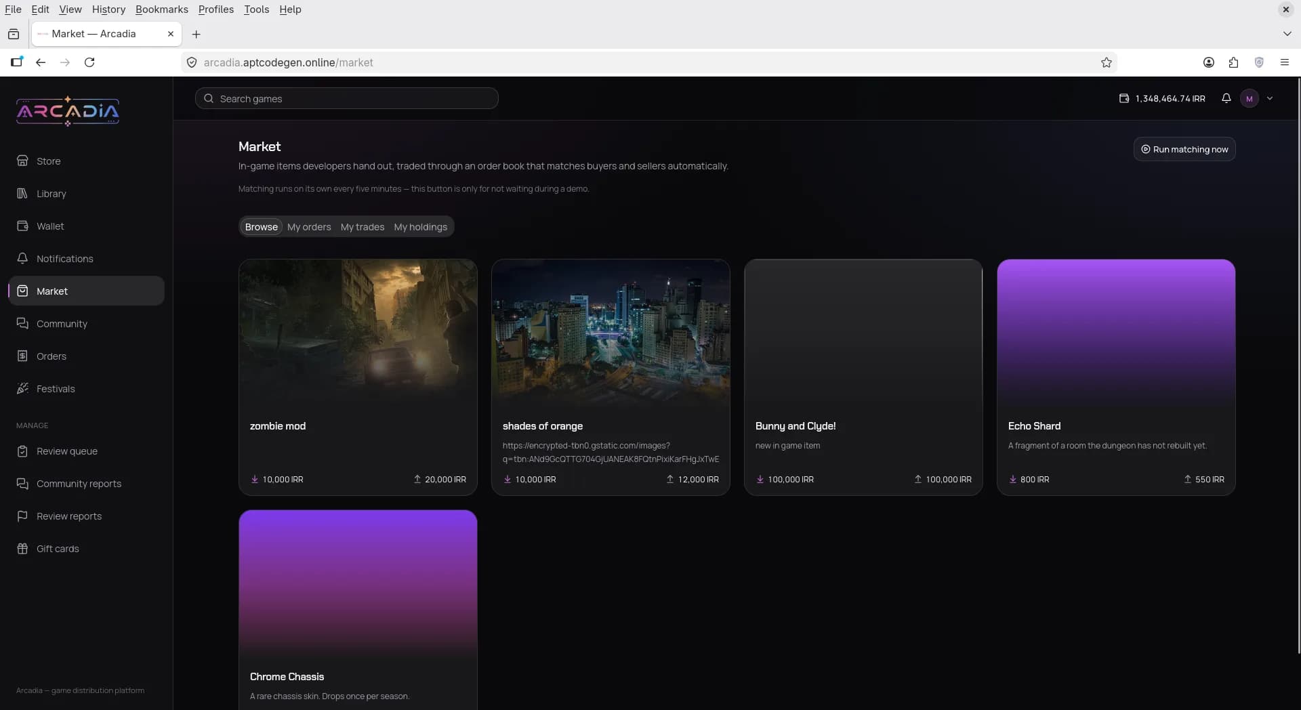The height and width of the screenshot is (710, 1301).
Task: Focus the Search games field
Action: click(347, 98)
